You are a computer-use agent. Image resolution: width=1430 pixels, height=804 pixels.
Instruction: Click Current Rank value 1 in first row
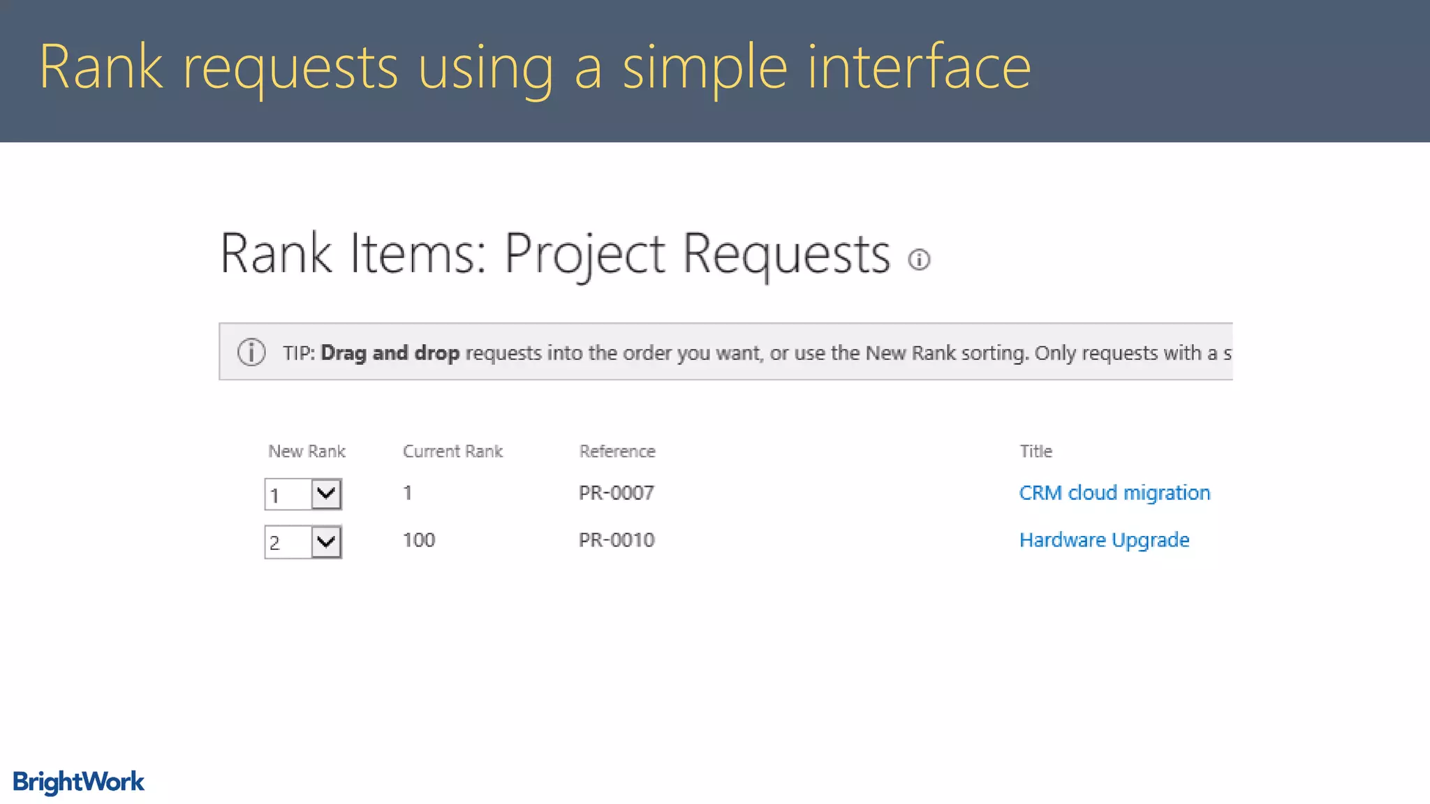pyautogui.click(x=408, y=493)
